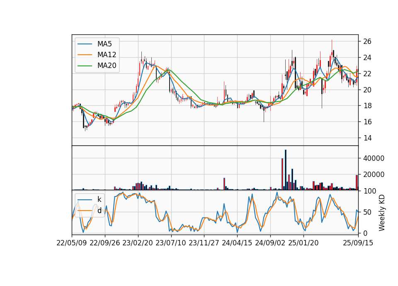Image resolution: width=398 pixels, height=286 pixels.
Task: Click the price axis value 24
Action: click(367, 58)
